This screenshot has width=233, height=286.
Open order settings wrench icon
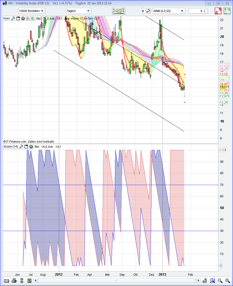pos(148,11)
